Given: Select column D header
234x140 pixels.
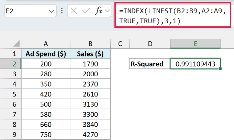Looking at the screenshot, I should click(150, 44).
